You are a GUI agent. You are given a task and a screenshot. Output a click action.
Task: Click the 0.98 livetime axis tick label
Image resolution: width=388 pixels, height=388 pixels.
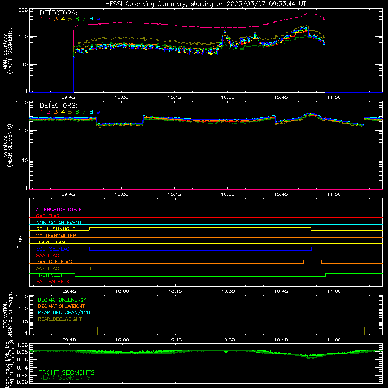pyautogui.click(x=22, y=351)
